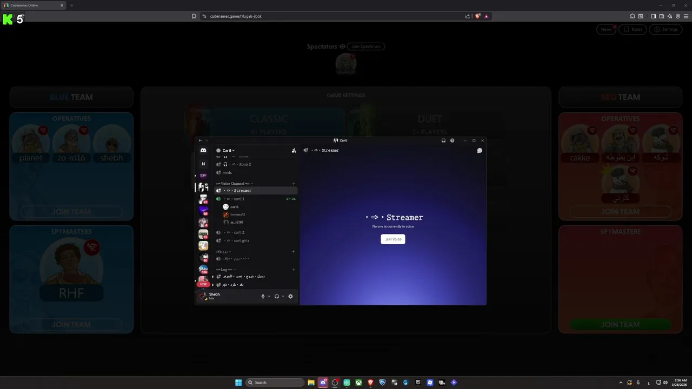The width and height of the screenshot is (692, 389).
Task: Open the mods voice channel
Action: 256,173
